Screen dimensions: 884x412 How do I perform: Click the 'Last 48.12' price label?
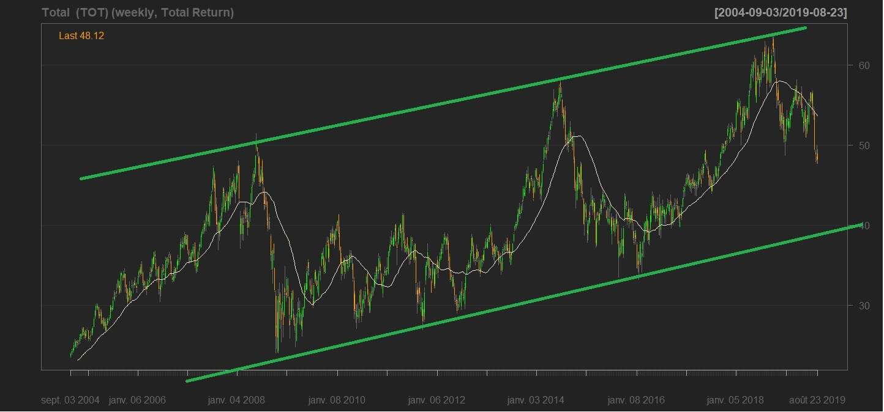tap(81, 36)
